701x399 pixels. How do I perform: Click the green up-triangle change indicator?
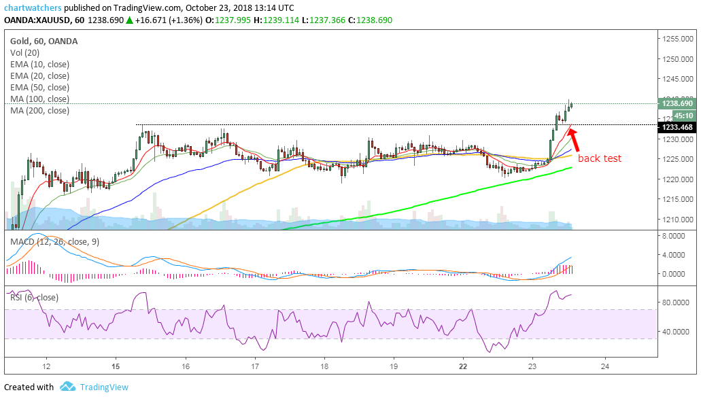pos(129,20)
